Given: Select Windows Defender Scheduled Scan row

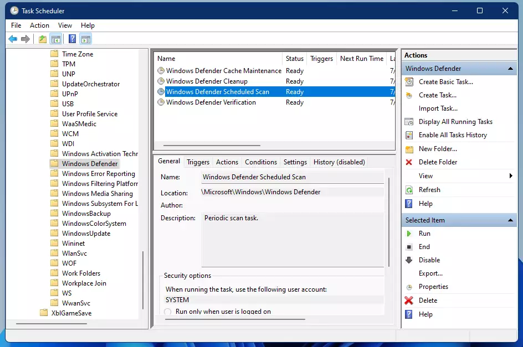Looking at the screenshot, I should click(275, 92).
